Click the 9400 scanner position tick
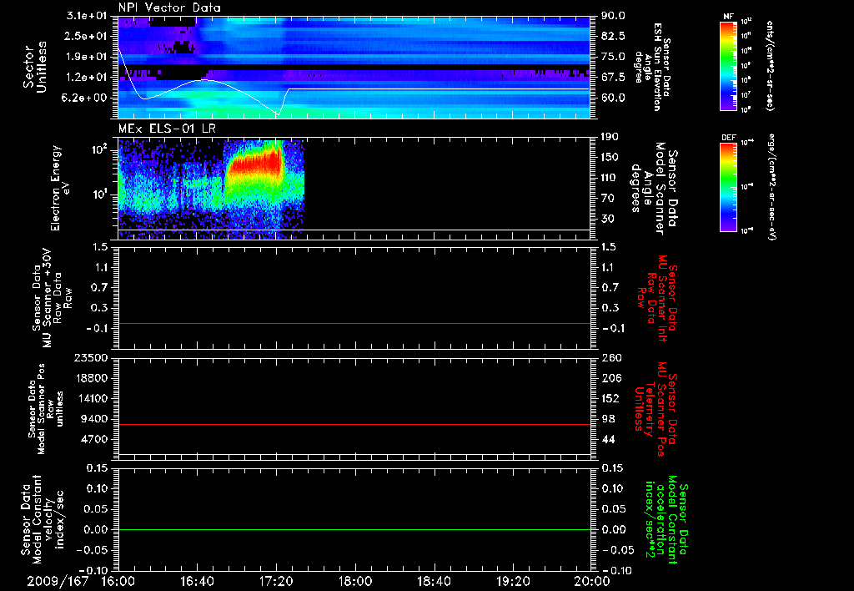 point(93,419)
